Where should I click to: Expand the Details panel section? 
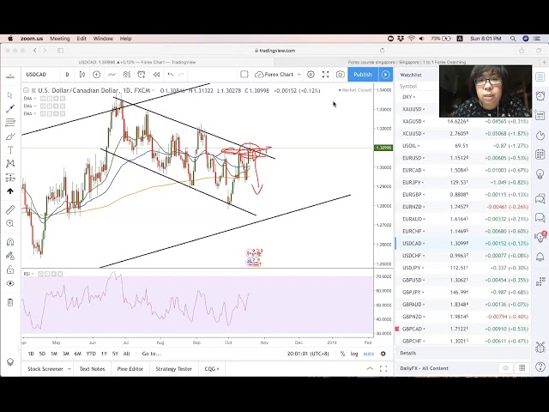(x=408, y=353)
